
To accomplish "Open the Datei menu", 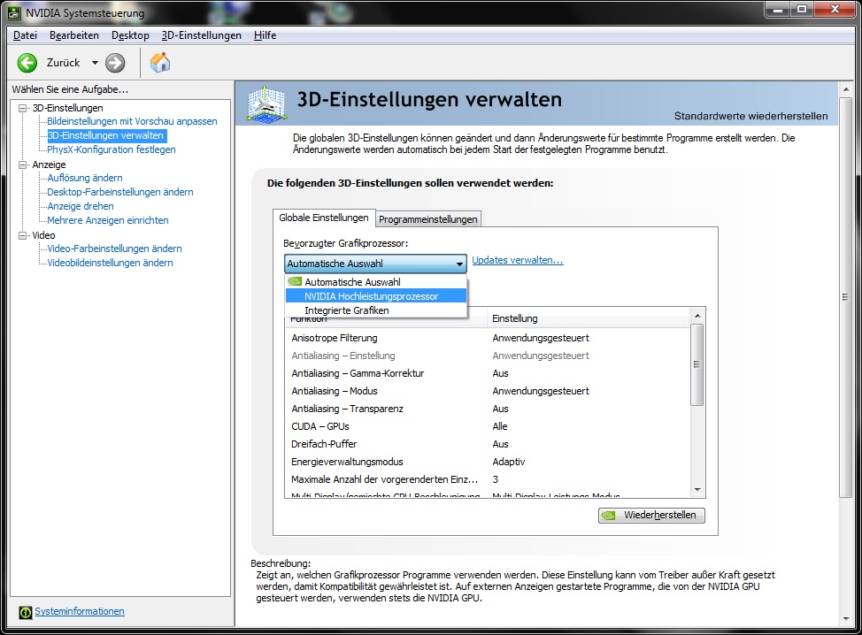I will (26, 35).
